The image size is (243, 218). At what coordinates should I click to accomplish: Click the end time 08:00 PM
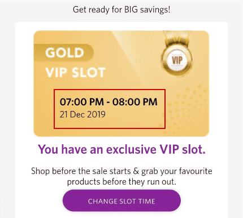coord(135,102)
